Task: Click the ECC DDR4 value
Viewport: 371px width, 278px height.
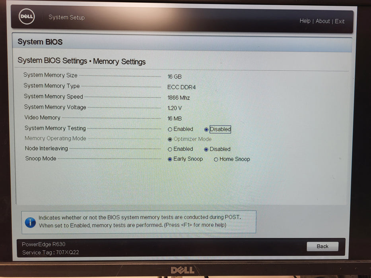Action: 181,87
